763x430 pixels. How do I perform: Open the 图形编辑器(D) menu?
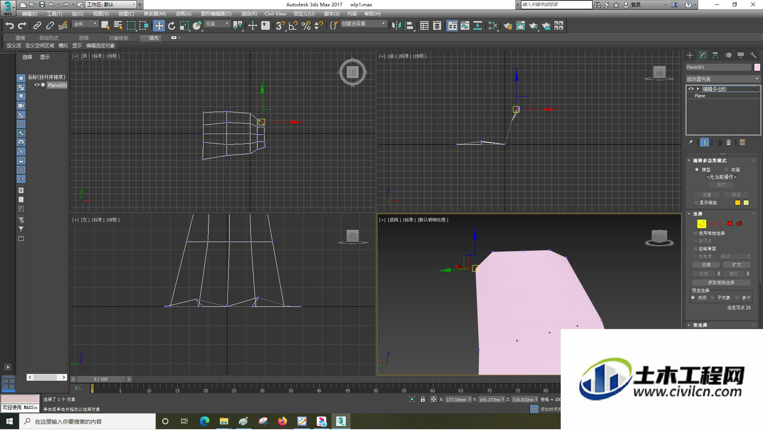tap(216, 14)
